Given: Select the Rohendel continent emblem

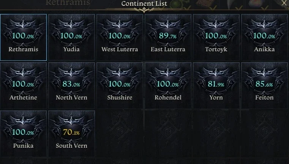Looking at the screenshot, I should click(x=168, y=85).
